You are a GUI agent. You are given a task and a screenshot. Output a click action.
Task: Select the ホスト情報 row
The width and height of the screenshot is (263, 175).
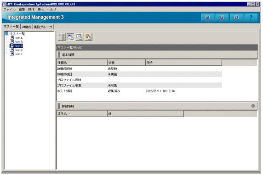139,91
